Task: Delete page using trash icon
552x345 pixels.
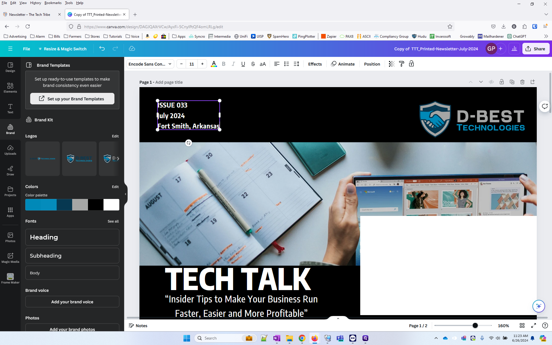Action: click(x=522, y=82)
